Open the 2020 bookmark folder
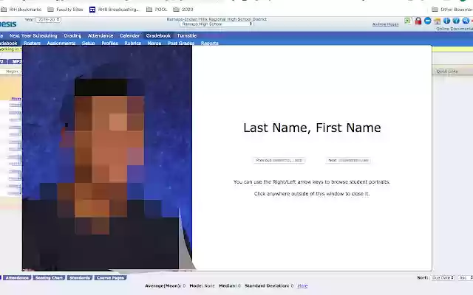The width and height of the screenshot is (473, 295). 183,10
